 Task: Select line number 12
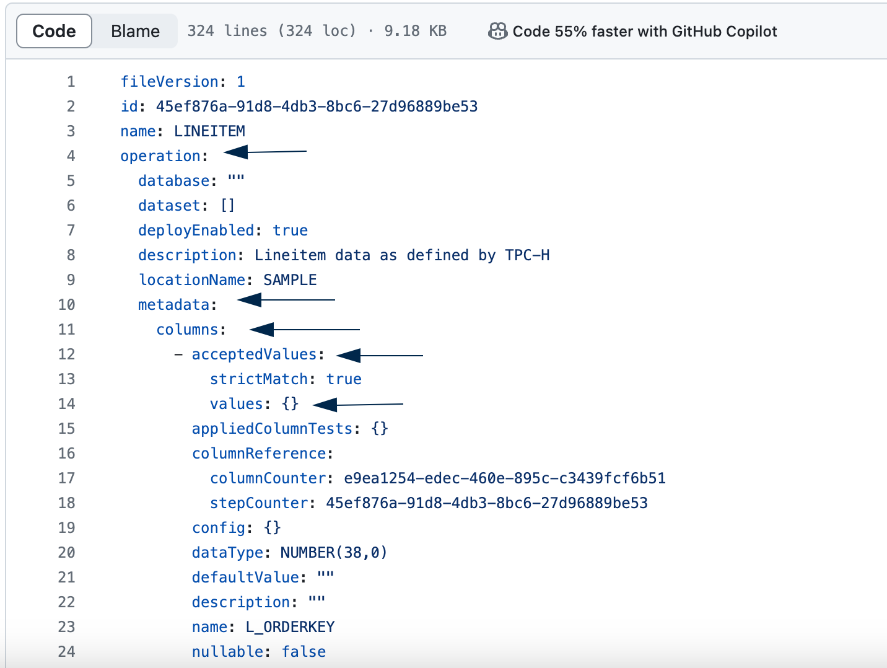66,354
